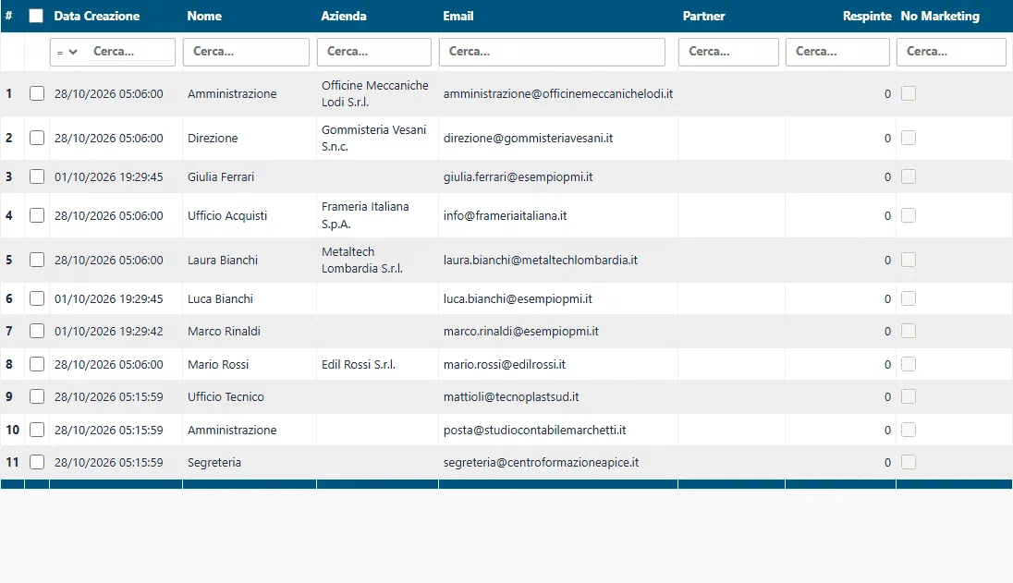Click the email info@frameriaitaliana.it
The image size is (1013, 583).
(506, 215)
